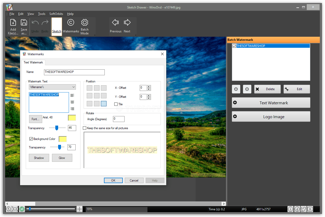Viewport: 325px width, 217px height.
Task: Open the View menu
Action: pos(31,14)
